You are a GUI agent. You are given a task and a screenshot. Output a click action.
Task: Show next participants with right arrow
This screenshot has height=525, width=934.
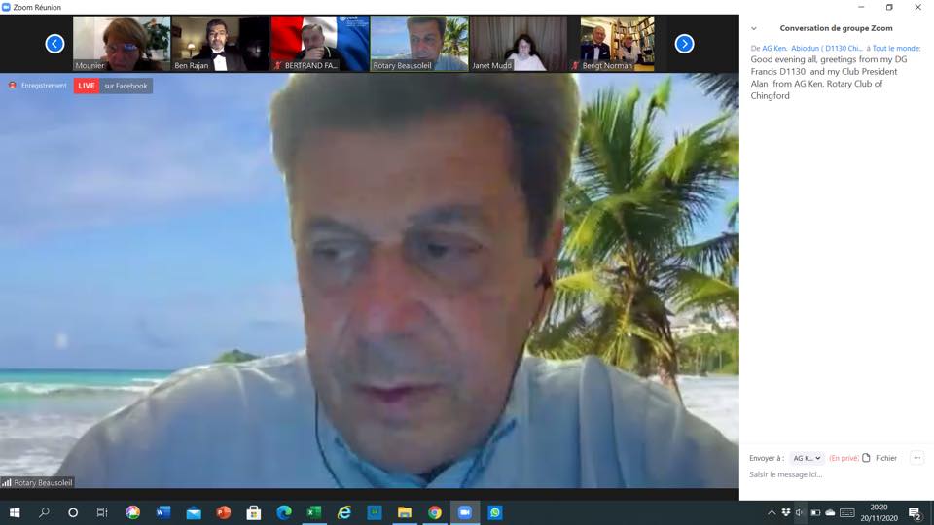[x=684, y=43]
